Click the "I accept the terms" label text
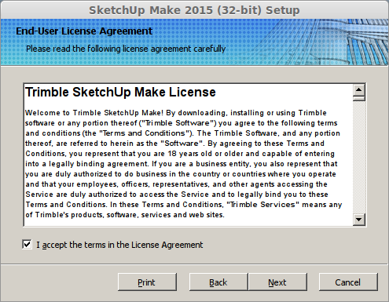389x302 pixels. [119, 245]
